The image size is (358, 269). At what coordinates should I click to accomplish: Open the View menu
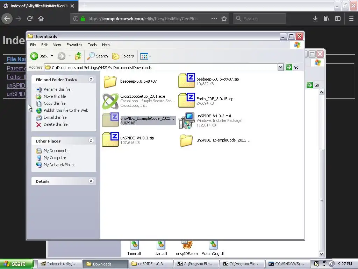pos(57,45)
